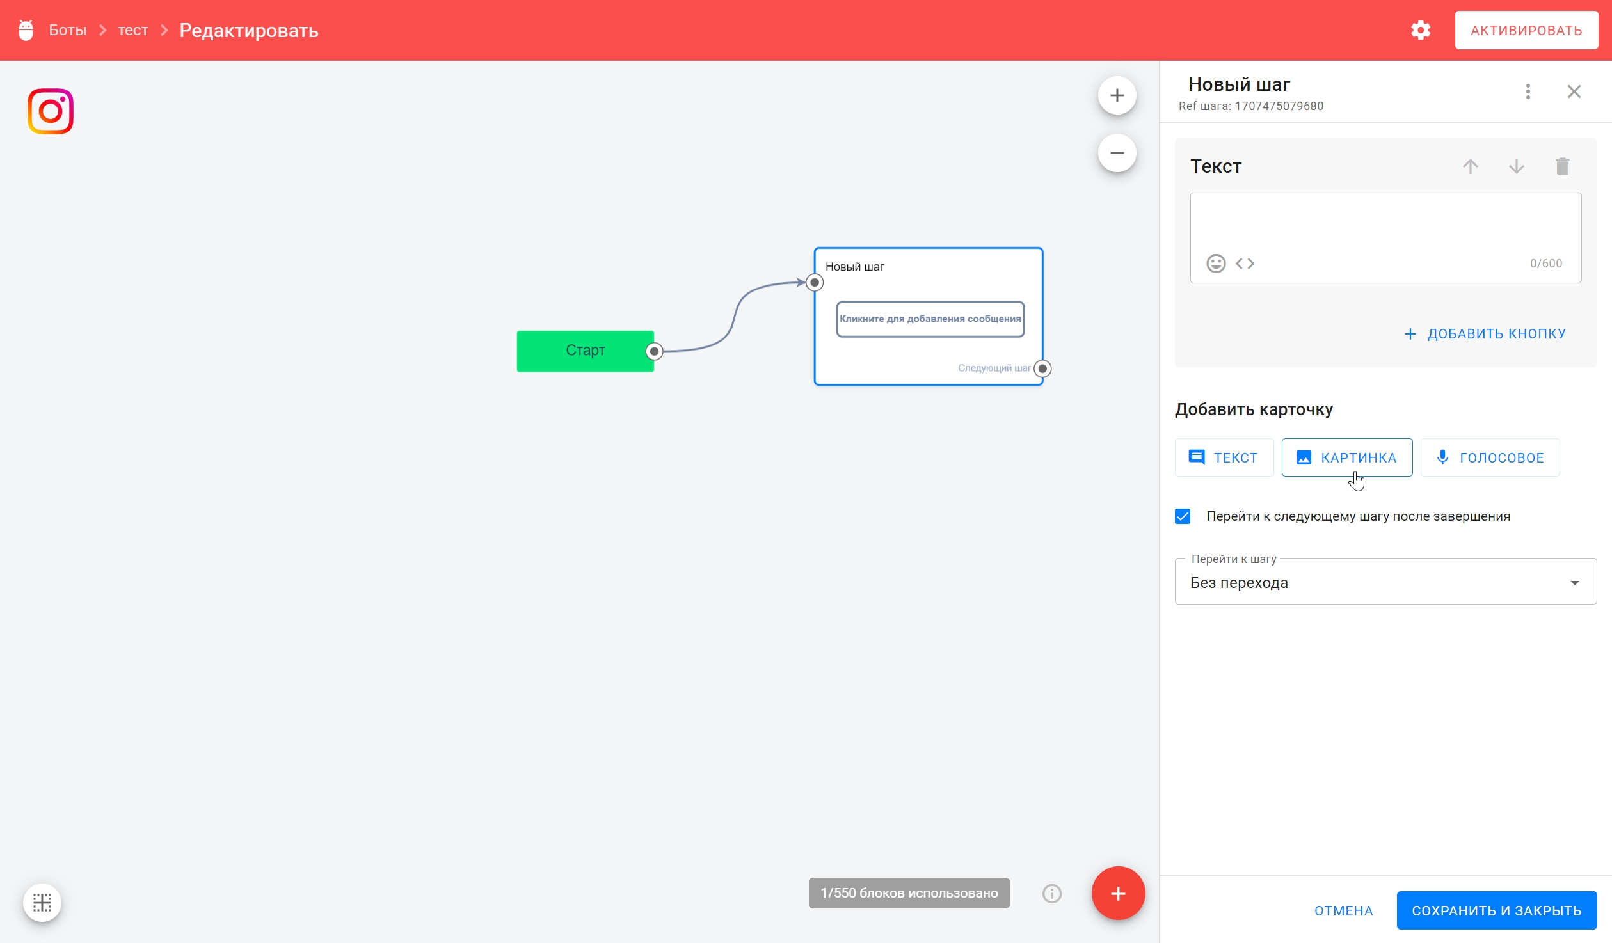Open emoji picker in text field
The width and height of the screenshot is (1612, 943).
(1215, 264)
